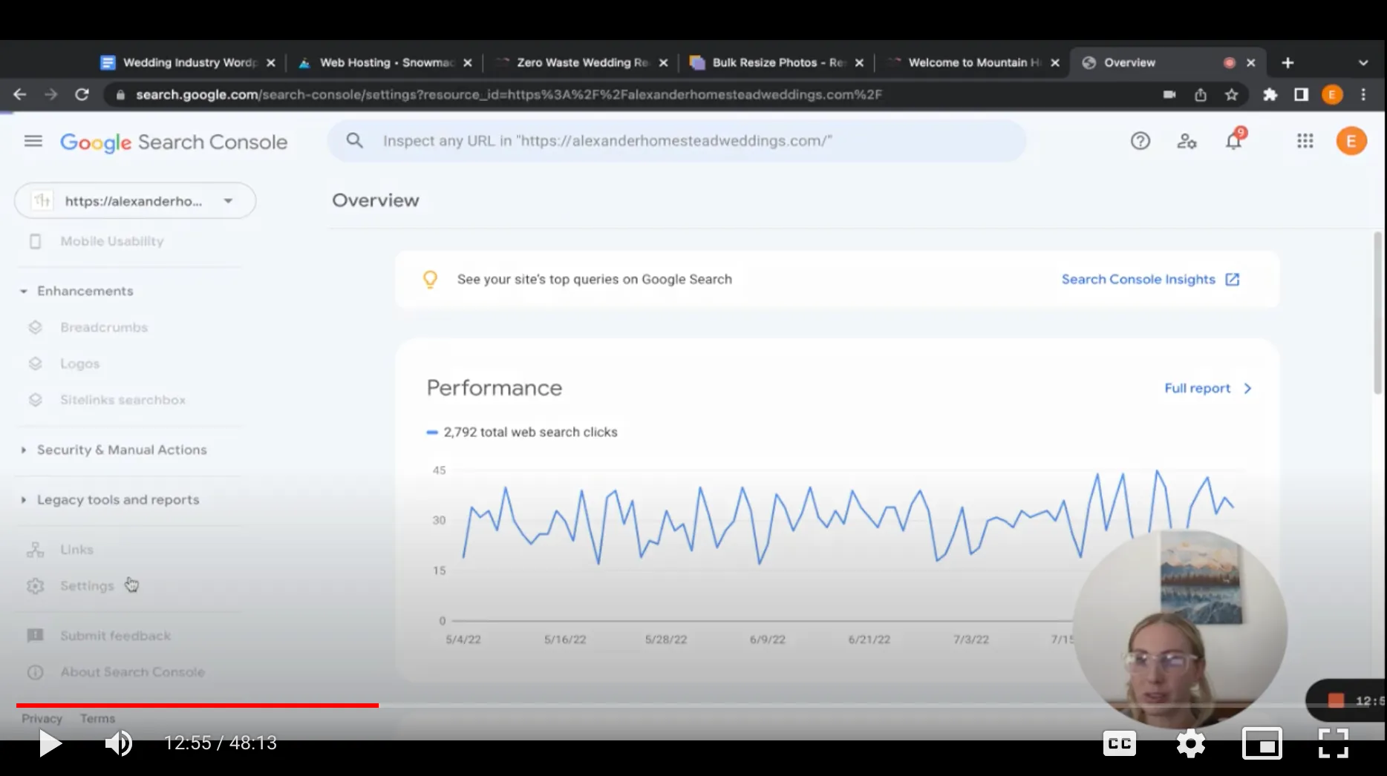Toggle miniplayer mode button
1387x776 pixels.
coord(1262,743)
